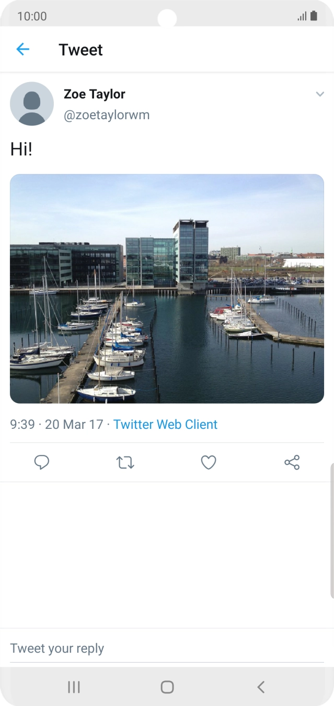Tap the scrollbar handle on right edge
Screen dimensions: 334x706
pos(331,531)
